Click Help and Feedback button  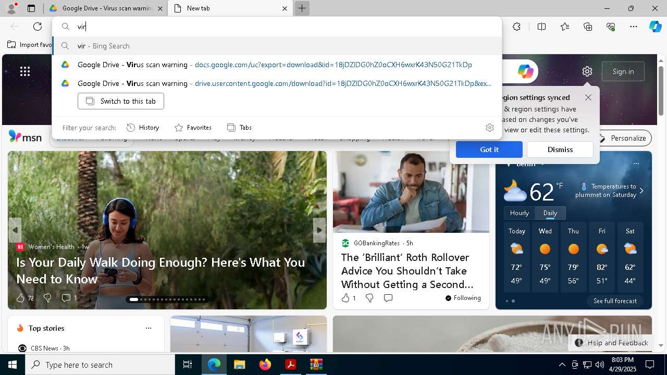(612, 343)
